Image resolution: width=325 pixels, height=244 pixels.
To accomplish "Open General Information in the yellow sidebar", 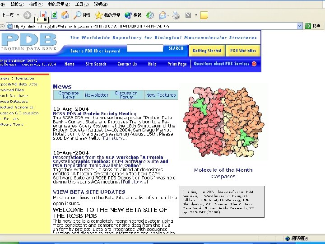I will click(x=17, y=78).
